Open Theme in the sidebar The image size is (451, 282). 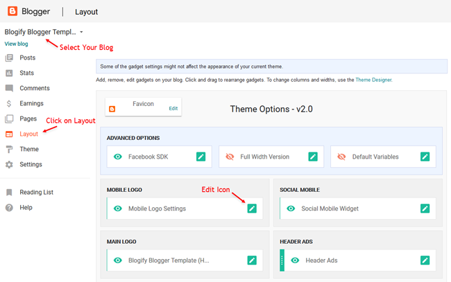pos(29,149)
